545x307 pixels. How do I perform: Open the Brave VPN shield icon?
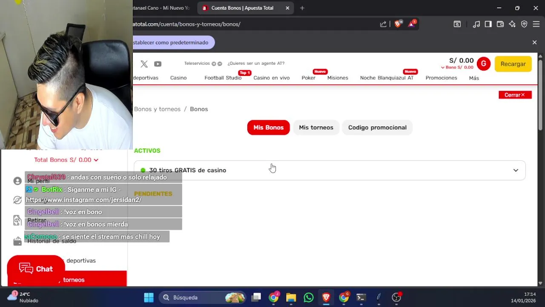[x=524, y=24]
